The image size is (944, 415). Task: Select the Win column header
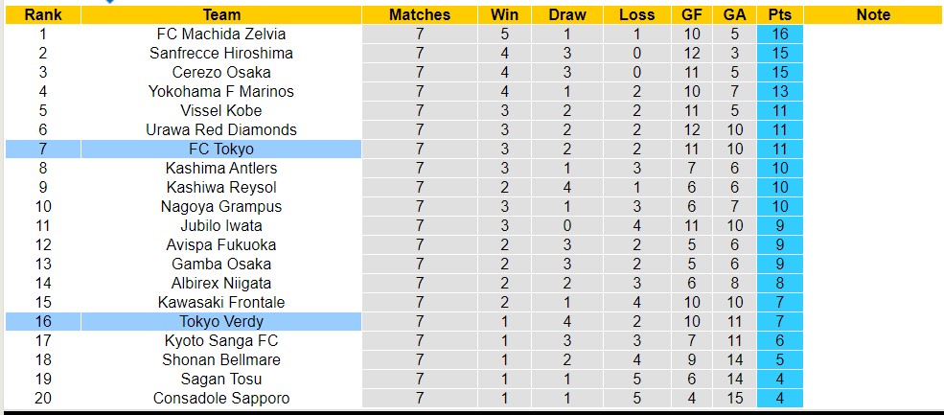point(504,14)
